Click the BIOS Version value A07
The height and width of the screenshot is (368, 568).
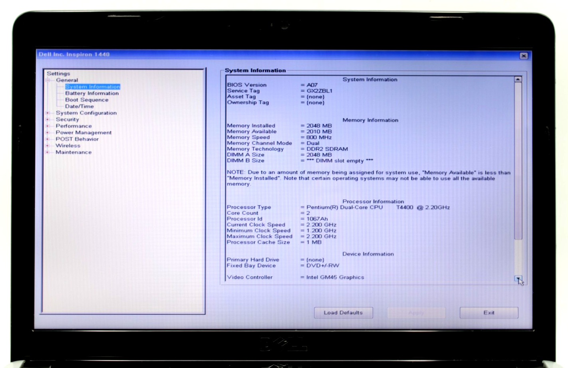[312, 85]
